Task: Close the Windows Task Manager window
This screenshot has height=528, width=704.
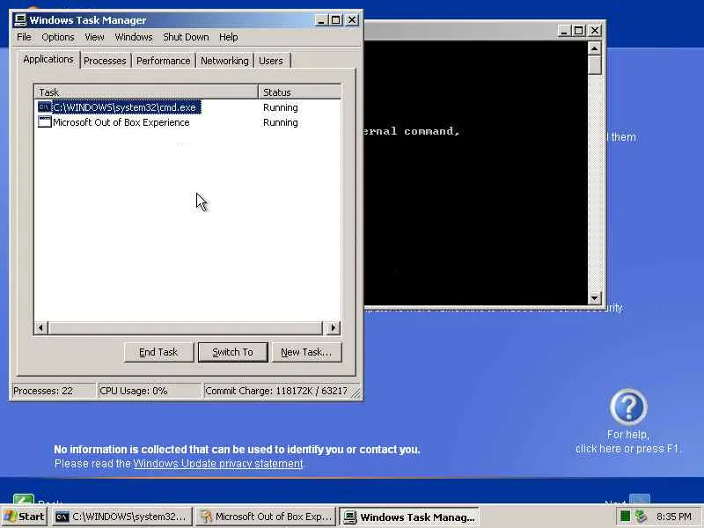Action: [353, 20]
